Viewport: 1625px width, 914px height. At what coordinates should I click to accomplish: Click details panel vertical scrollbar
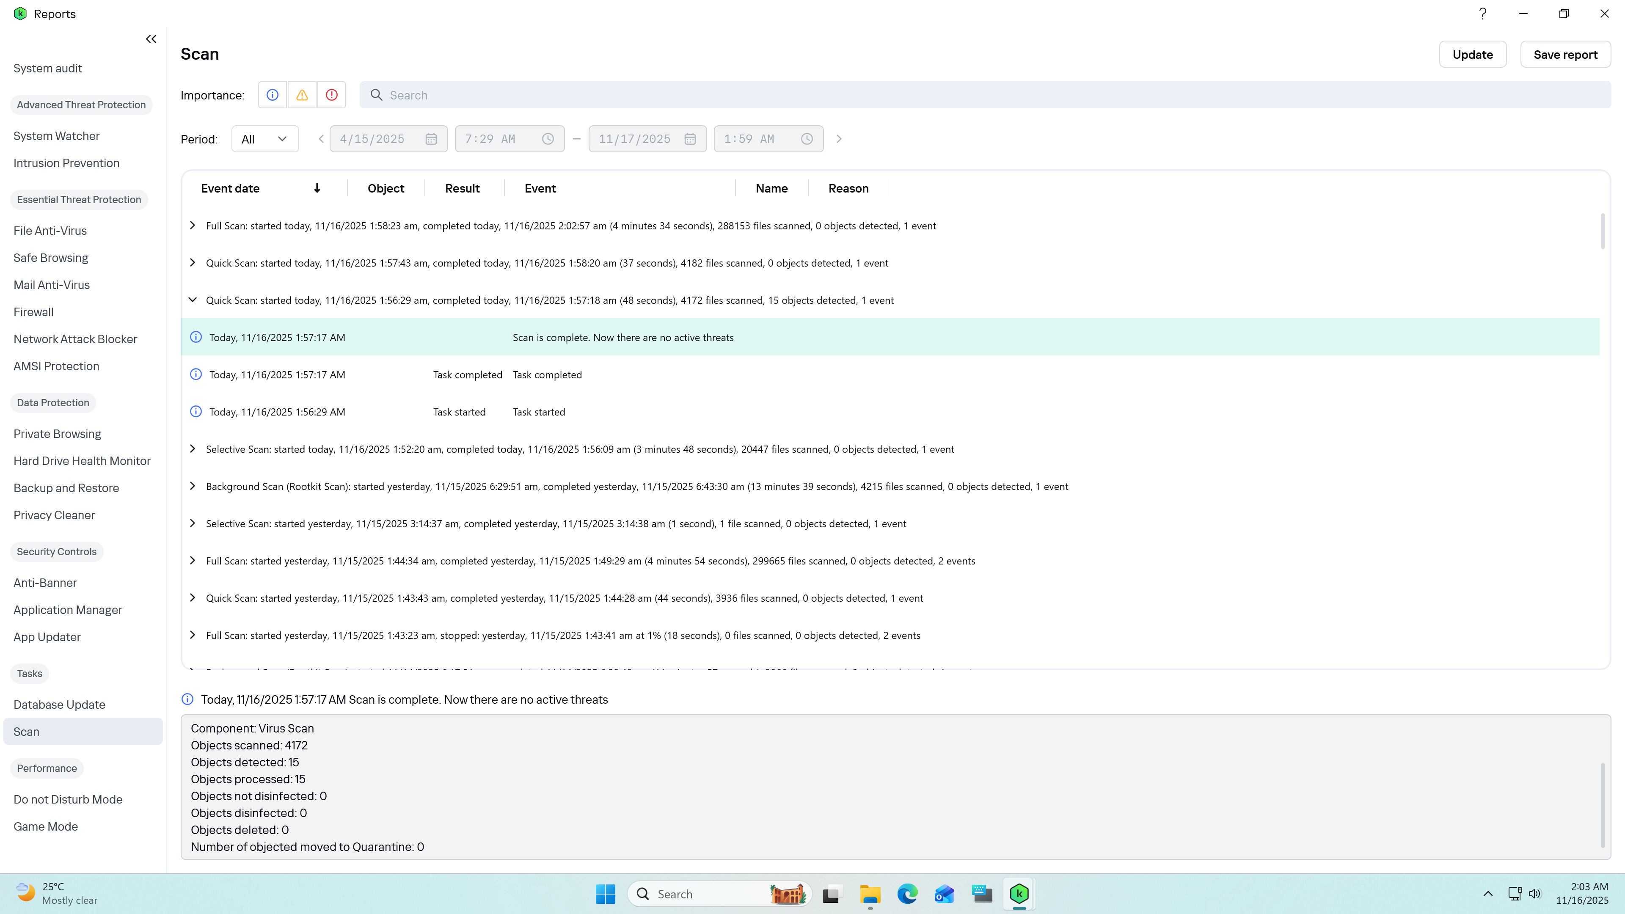[1603, 806]
